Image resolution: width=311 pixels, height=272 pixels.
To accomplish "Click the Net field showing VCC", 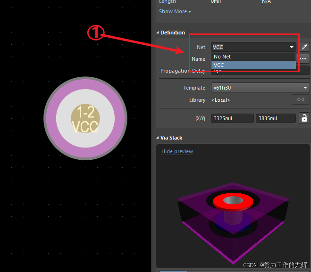I will 253,47.
